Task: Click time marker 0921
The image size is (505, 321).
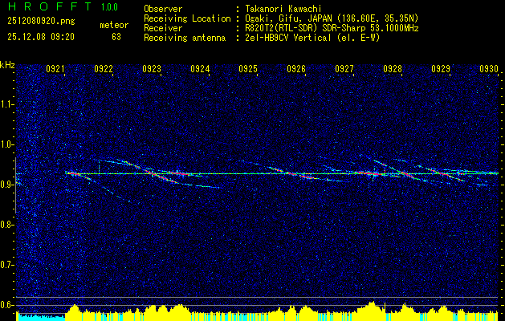Action: [55, 68]
